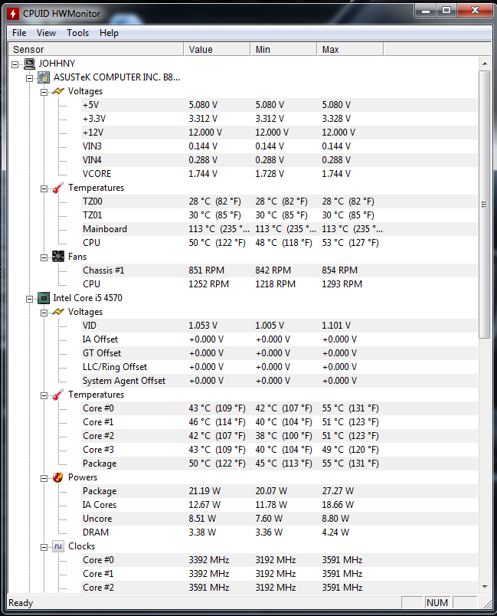Image resolution: width=497 pixels, height=616 pixels.
Task: Click the Powers flame icon
Action: click(58, 477)
